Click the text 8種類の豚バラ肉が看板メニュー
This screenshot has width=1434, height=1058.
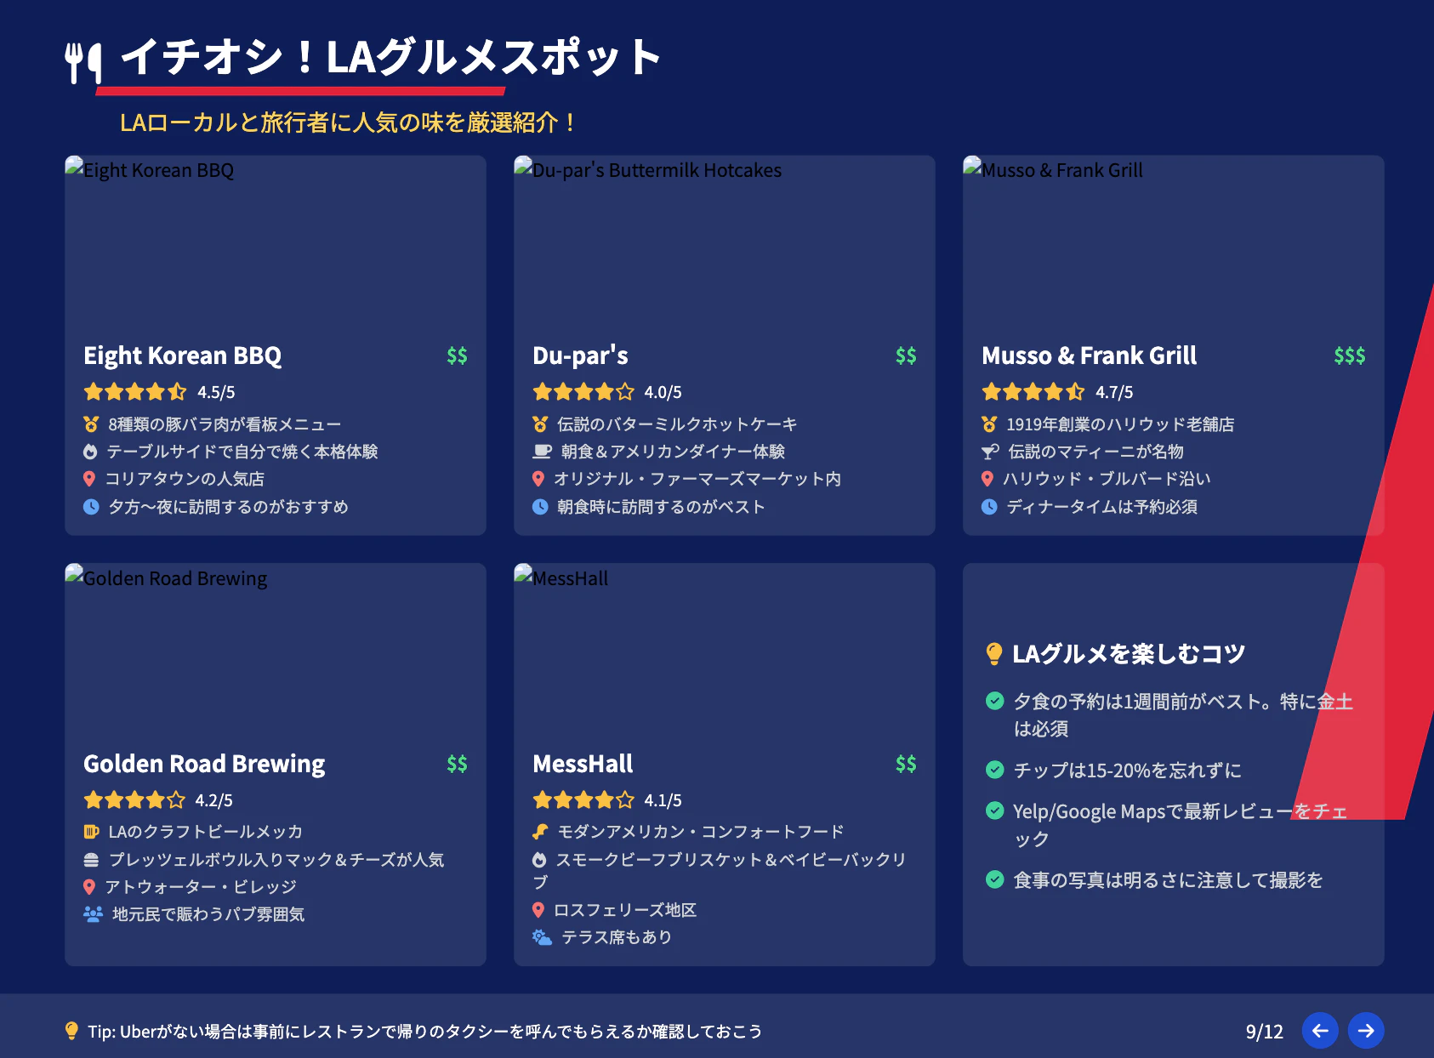click(x=225, y=424)
